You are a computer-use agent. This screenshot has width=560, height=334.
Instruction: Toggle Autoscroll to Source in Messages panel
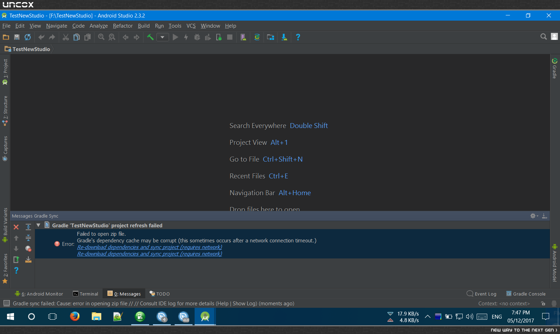click(28, 260)
